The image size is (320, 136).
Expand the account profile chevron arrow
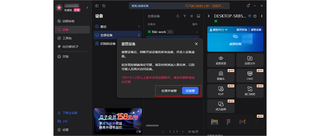tap(87, 8)
